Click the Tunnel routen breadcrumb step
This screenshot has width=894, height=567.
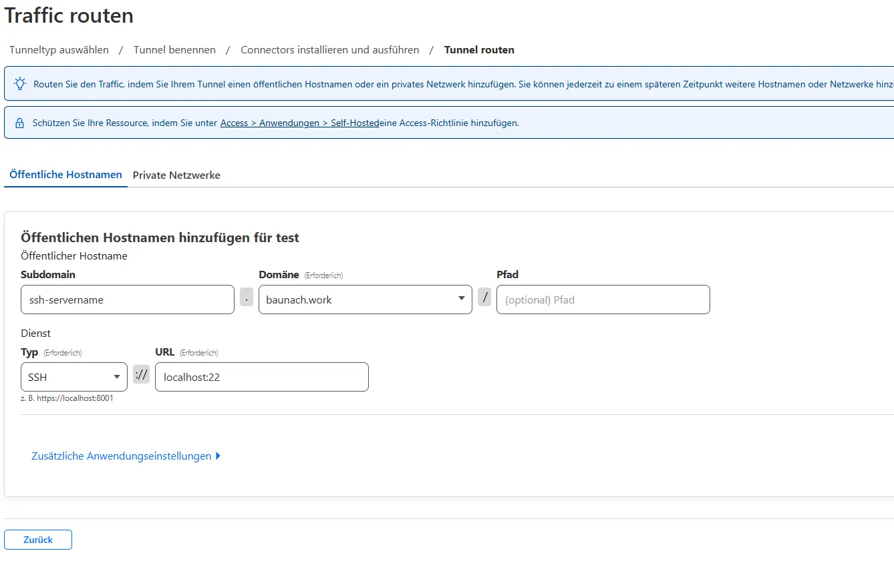pyautogui.click(x=479, y=50)
